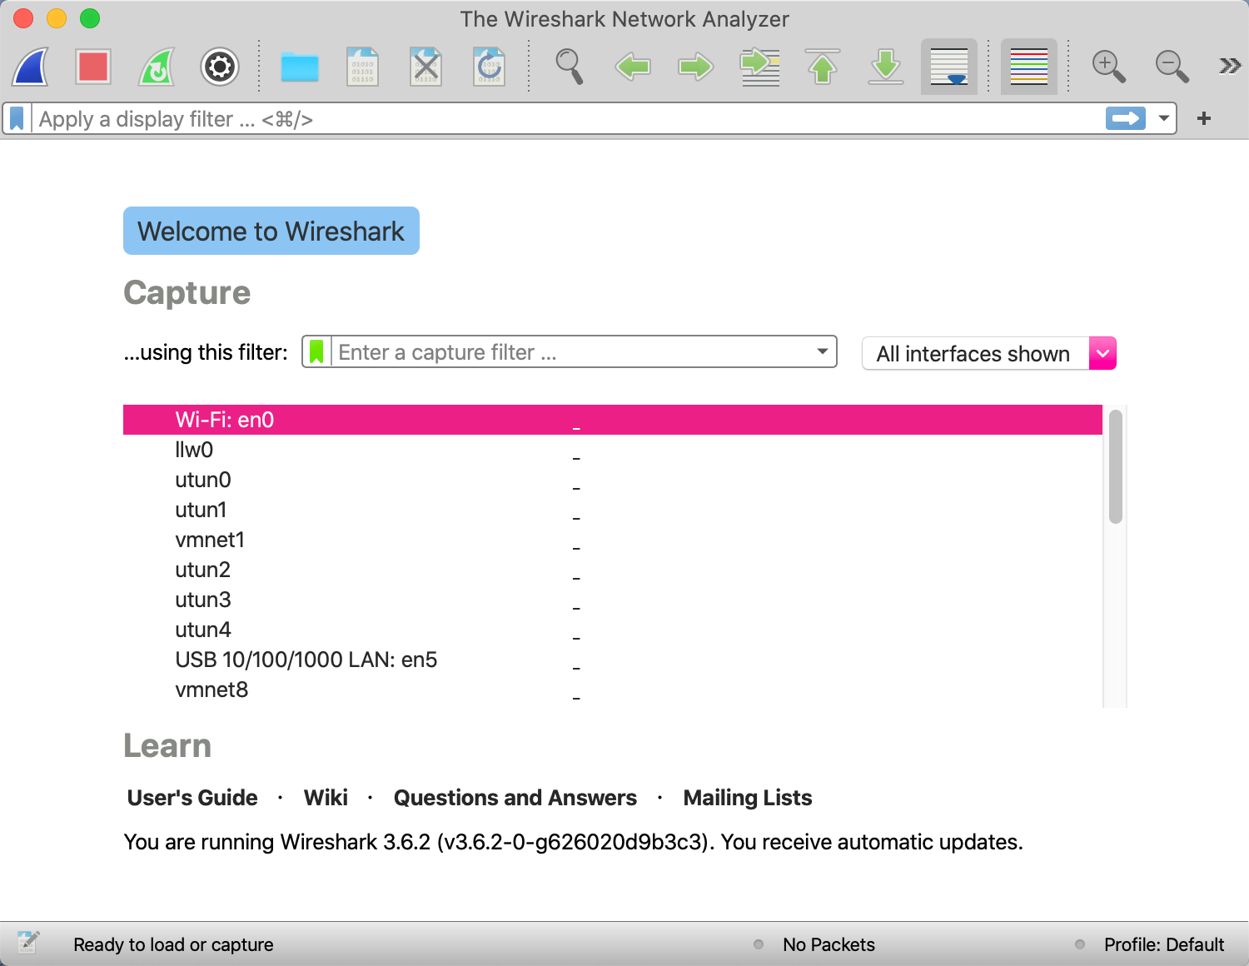Focus the capture filter input field
Viewport: 1249px width, 966px height.
(x=571, y=352)
